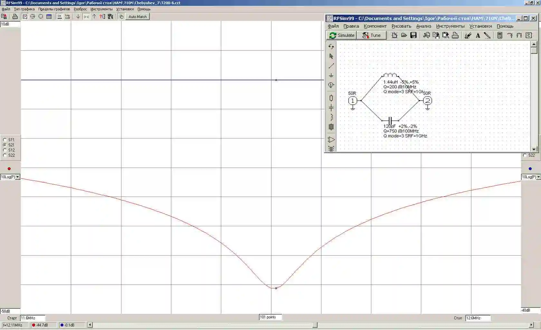The width and height of the screenshot is (541, 330).
Task: Click the Старт frequency field
Action: [x=33, y=318]
